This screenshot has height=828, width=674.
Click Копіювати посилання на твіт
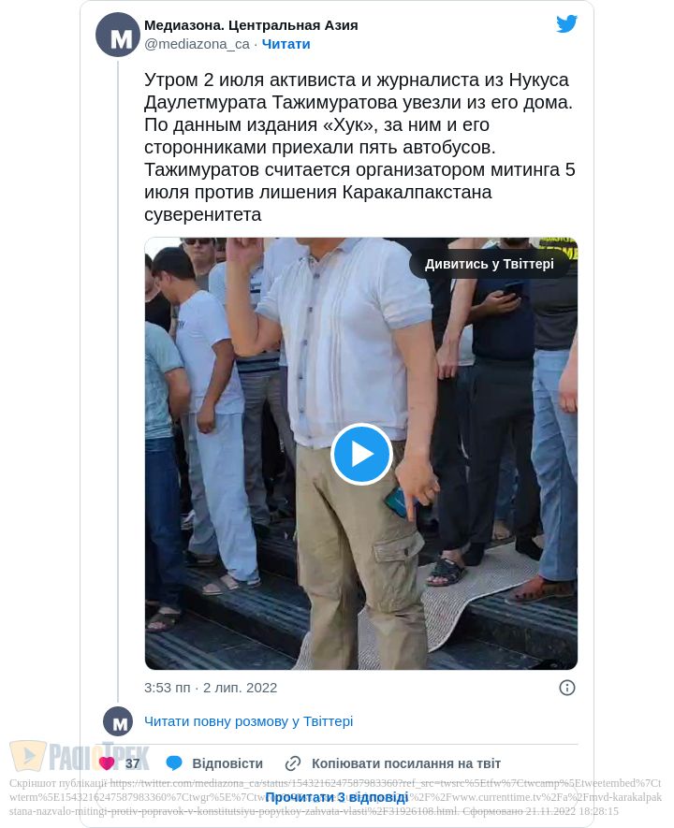click(406, 763)
